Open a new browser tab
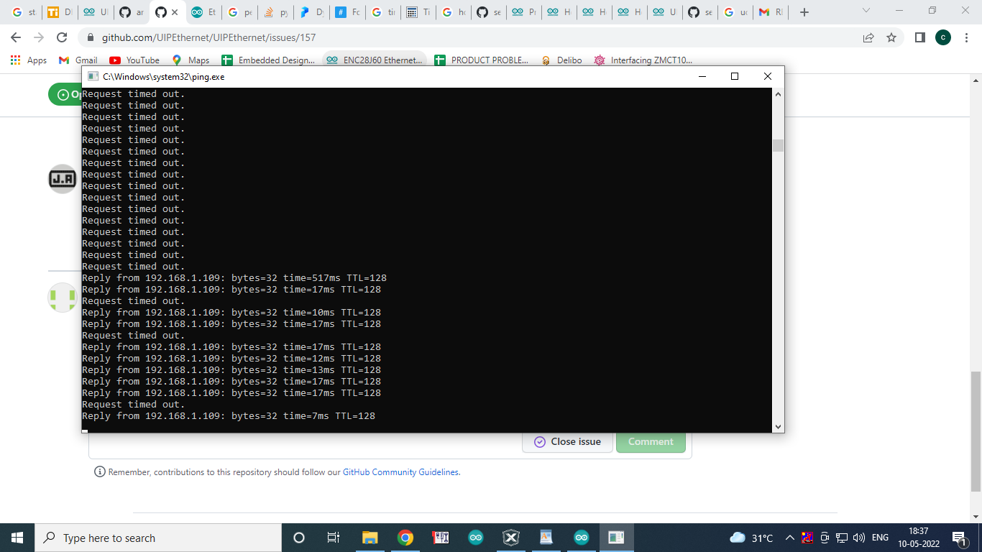The image size is (982, 552). (x=804, y=12)
